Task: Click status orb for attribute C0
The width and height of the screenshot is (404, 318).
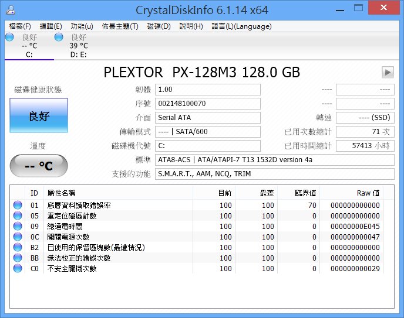Action: pyautogui.click(x=18, y=268)
